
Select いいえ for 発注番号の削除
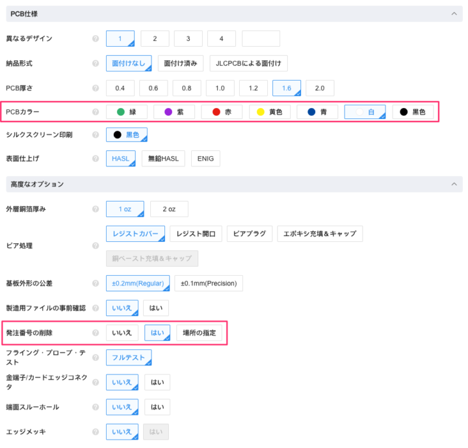tap(122, 333)
